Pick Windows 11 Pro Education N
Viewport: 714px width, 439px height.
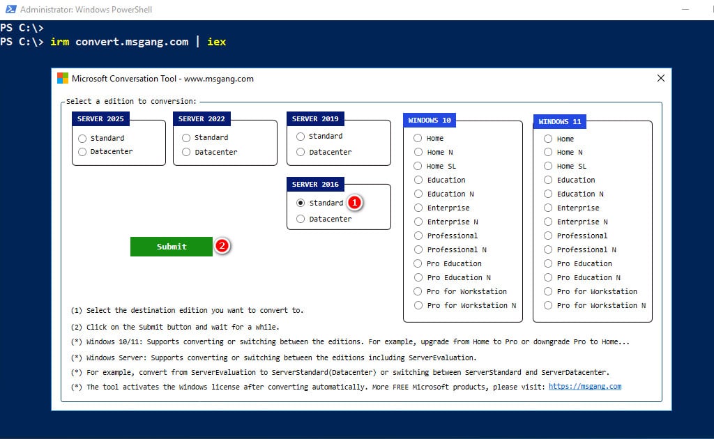click(x=548, y=277)
